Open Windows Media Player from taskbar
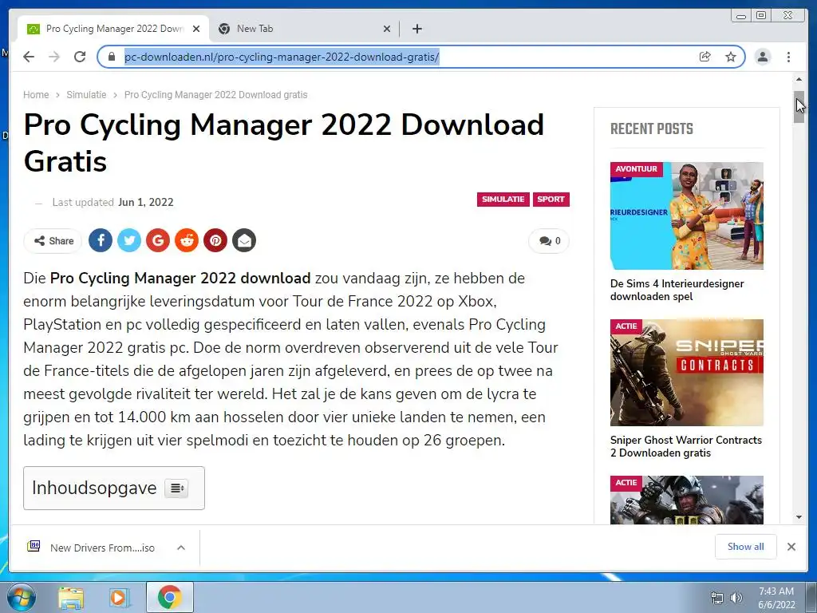This screenshot has height=613, width=817. pos(120,597)
